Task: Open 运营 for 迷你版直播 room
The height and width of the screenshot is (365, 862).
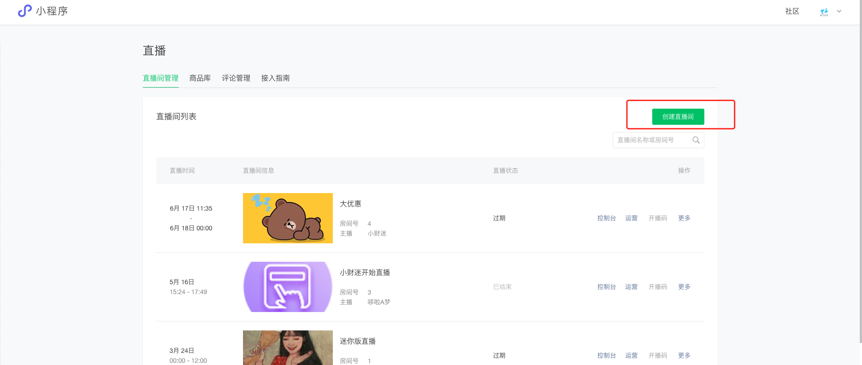Action: 631,356
